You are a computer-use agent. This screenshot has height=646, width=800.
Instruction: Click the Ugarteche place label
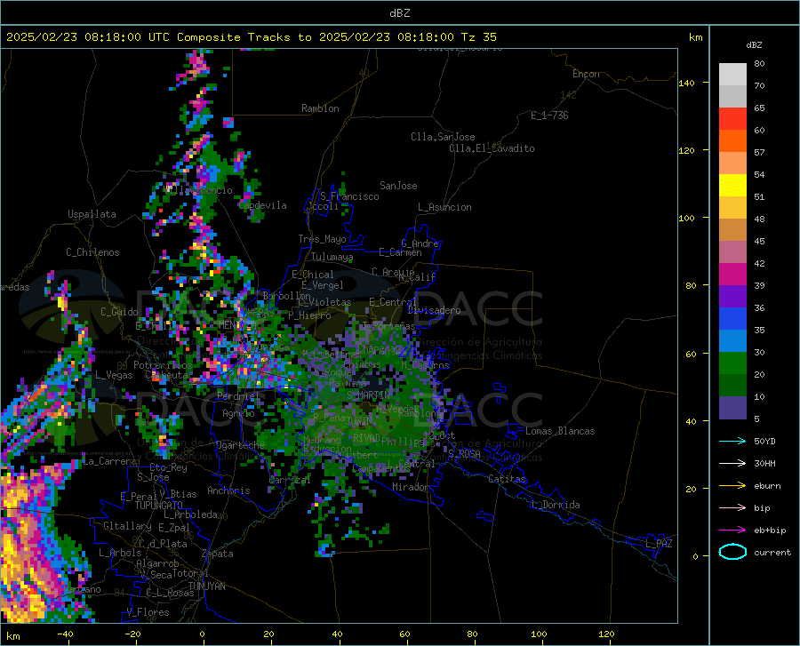[240, 445]
